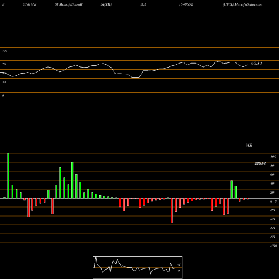Image resolution: width=279 pixels, height=279 pixels.
Task: Click the -2 label in mini chart
Action: (x=179, y=264)
